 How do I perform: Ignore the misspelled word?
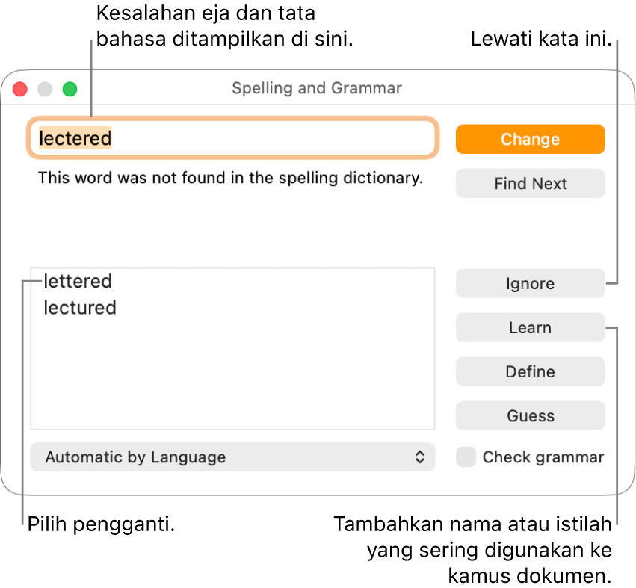coord(530,283)
